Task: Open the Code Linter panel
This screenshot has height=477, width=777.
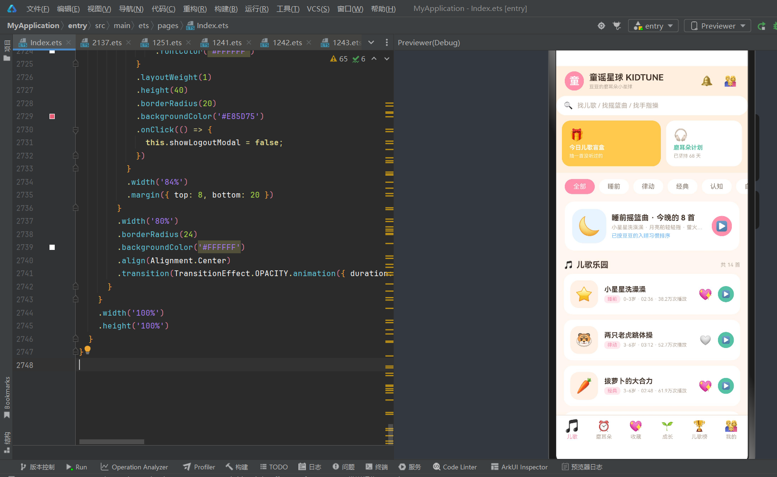Action: (x=454, y=467)
